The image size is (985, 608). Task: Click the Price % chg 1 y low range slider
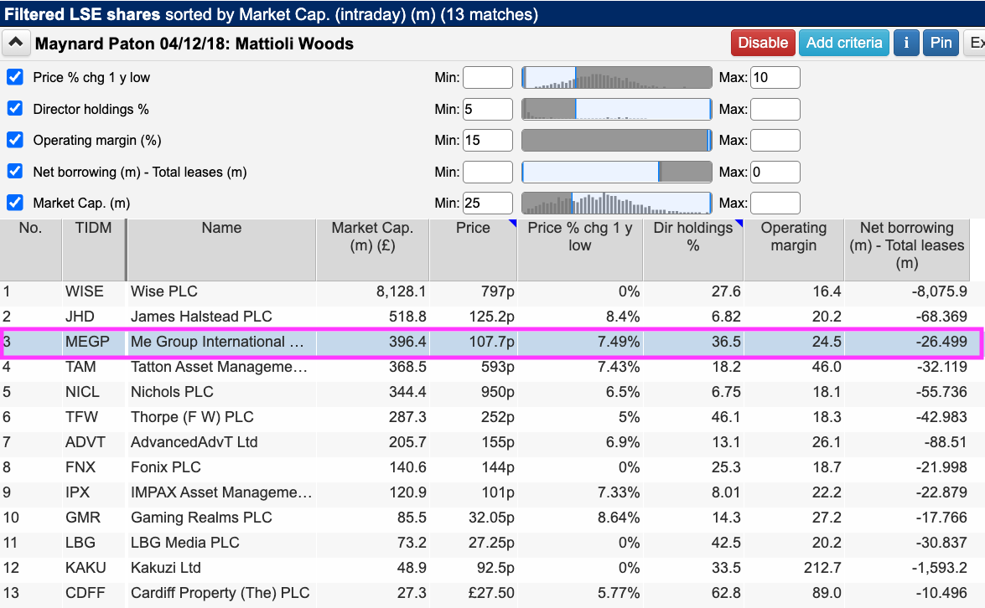pos(617,78)
